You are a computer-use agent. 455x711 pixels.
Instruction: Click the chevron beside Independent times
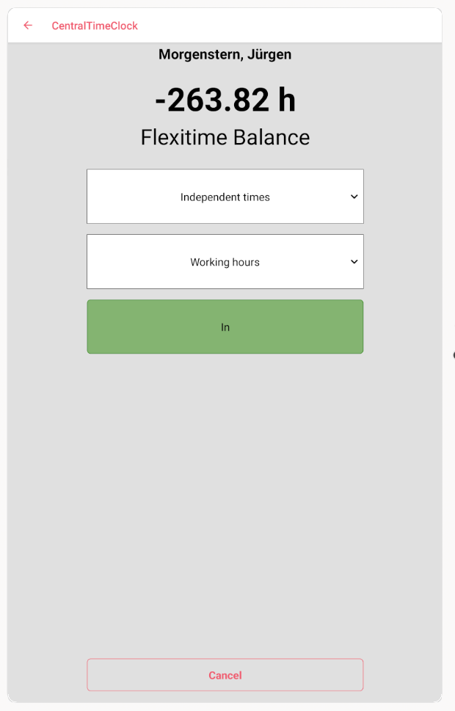point(354,197)
